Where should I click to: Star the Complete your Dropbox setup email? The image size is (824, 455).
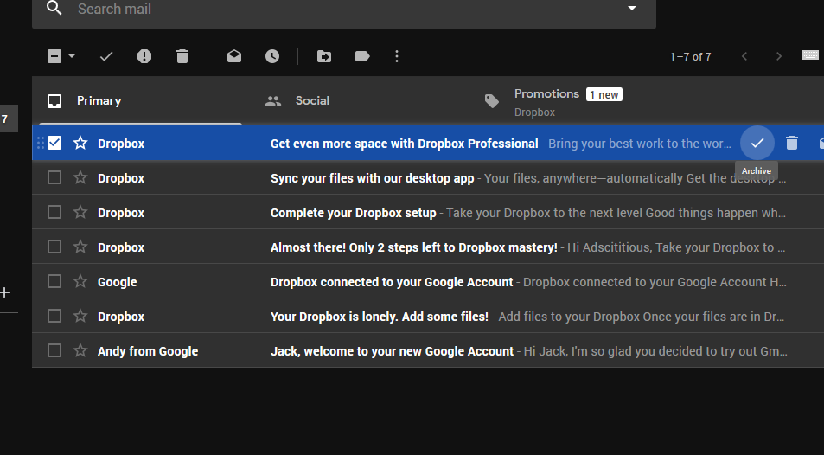[80, 212]
